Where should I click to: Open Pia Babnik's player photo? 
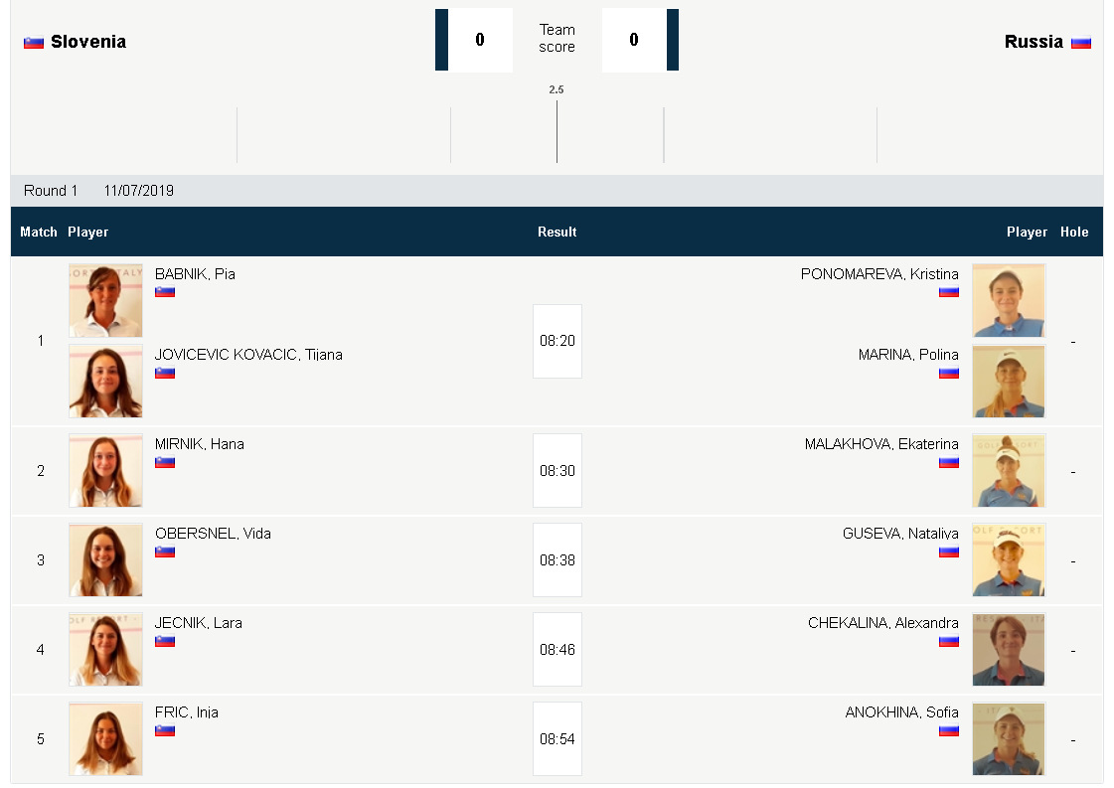click(x=105, y=300)
